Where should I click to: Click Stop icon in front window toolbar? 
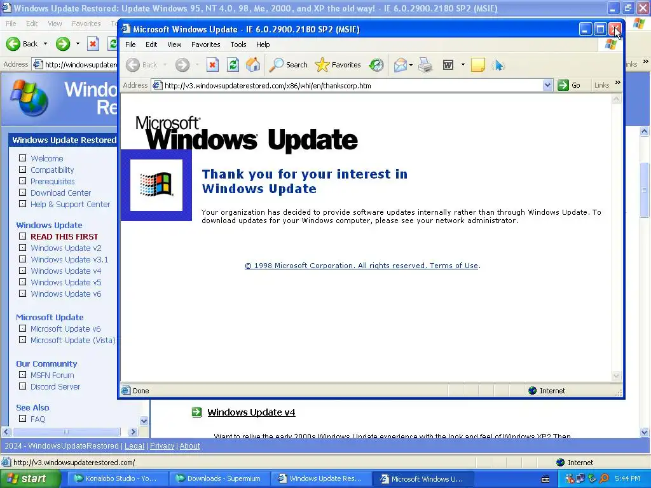[x=212, y=65]
